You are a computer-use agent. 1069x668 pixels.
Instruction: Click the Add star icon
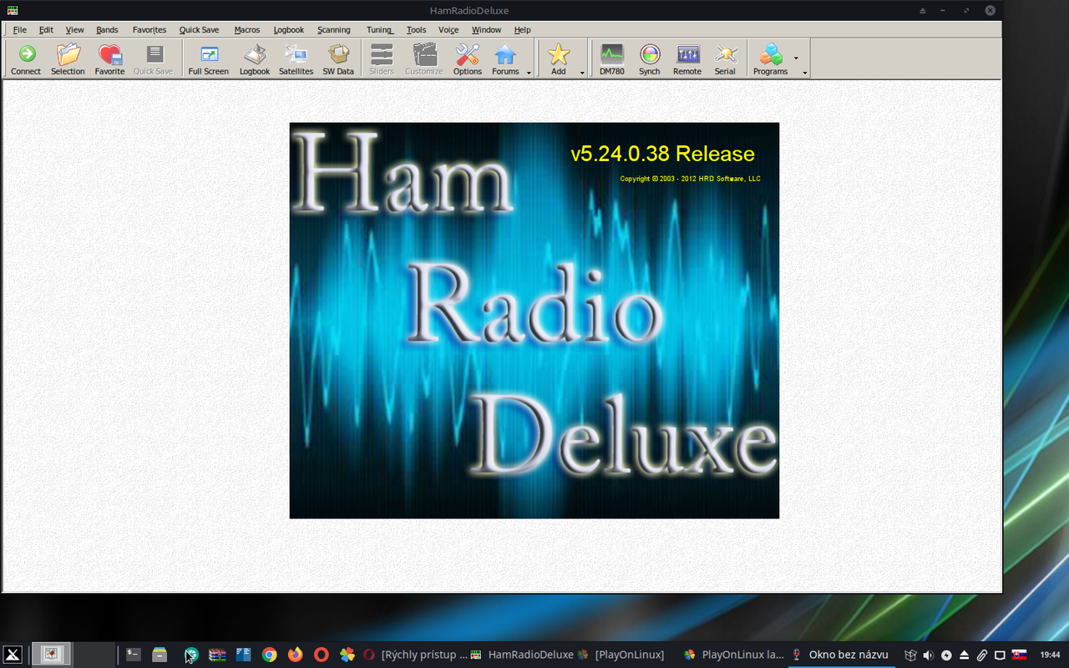click(559, 59)
